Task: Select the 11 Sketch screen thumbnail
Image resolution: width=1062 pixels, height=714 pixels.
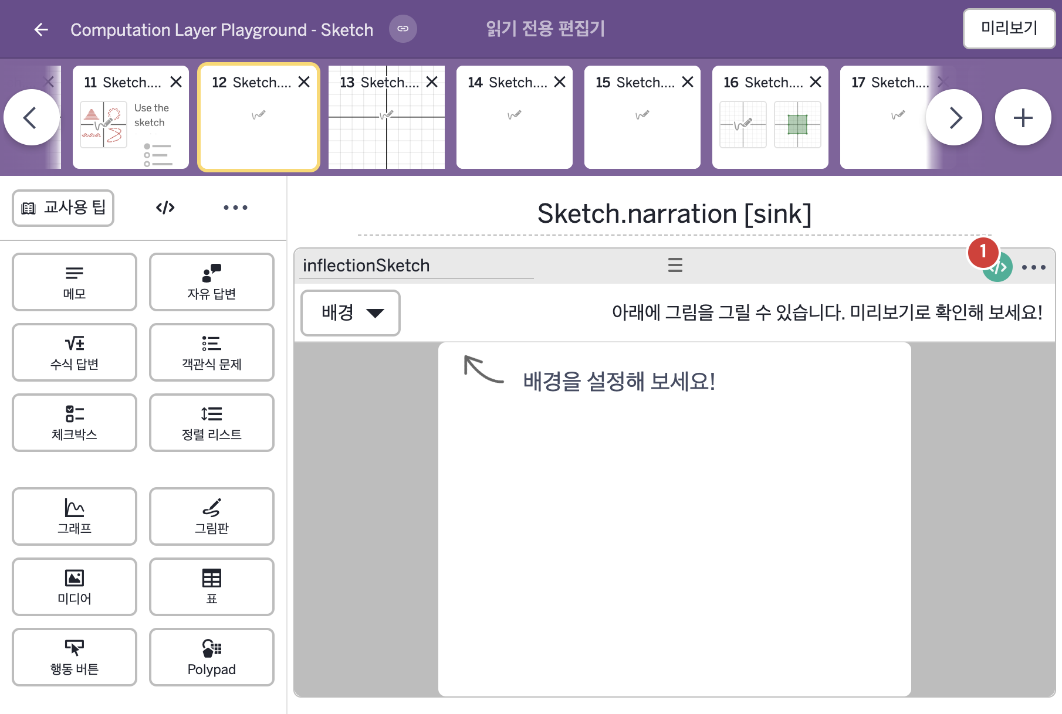Action: (131, 117)
